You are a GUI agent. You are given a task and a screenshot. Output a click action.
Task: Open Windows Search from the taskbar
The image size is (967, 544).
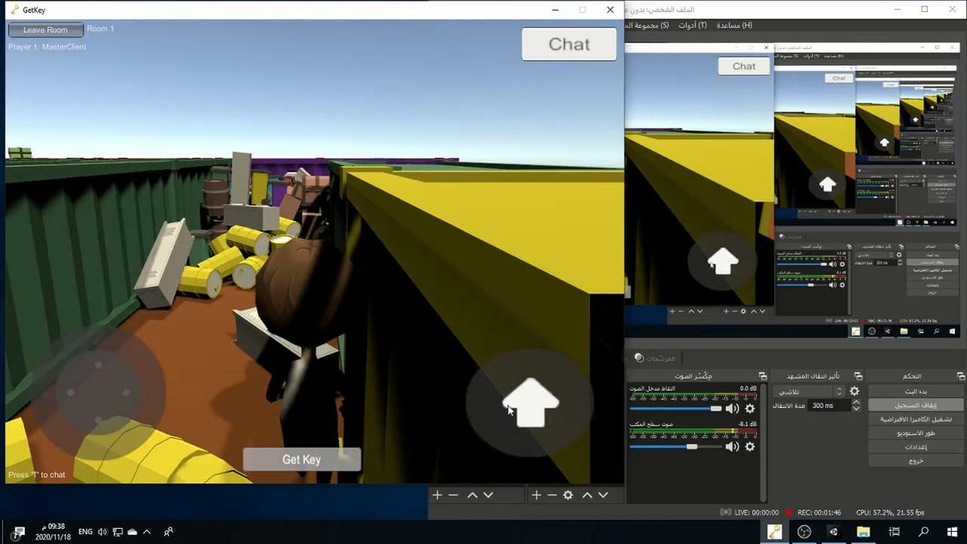pyautogui.click(x=923, y=532)
